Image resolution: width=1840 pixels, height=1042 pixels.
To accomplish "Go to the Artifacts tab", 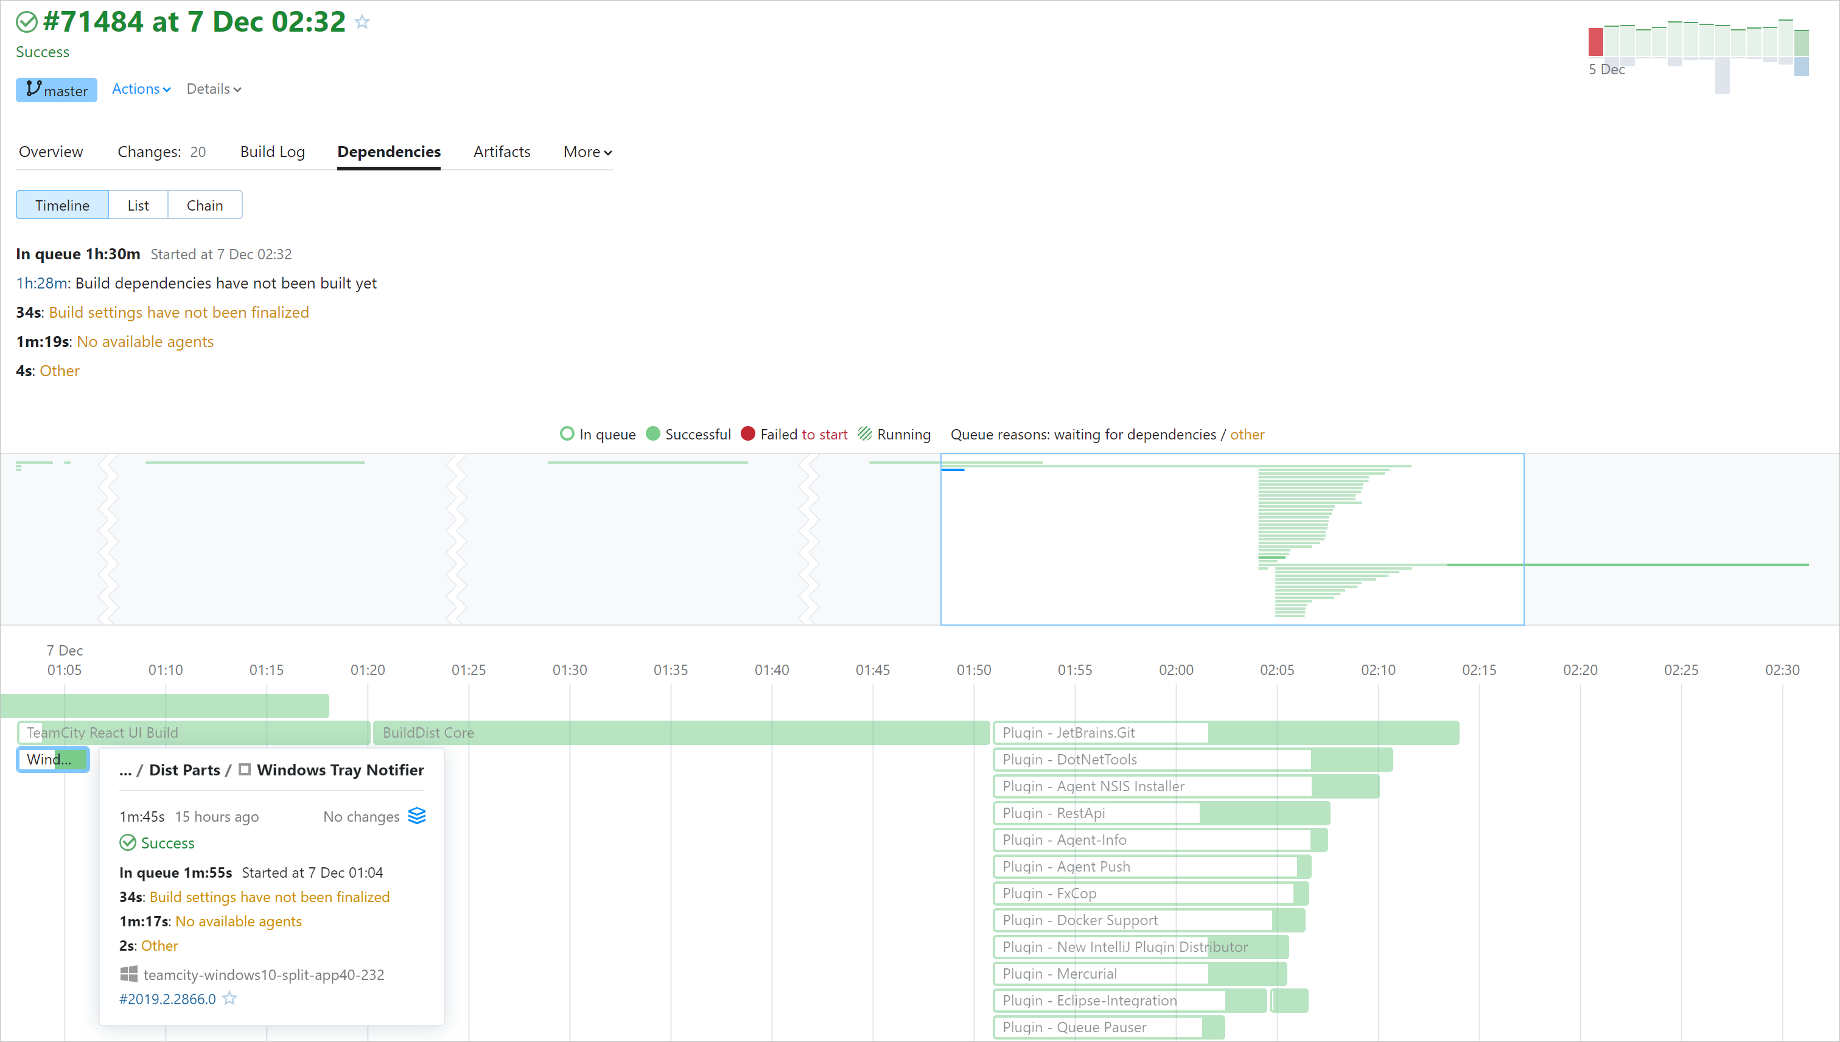I will pyautogui.click(x=502, y=152).
